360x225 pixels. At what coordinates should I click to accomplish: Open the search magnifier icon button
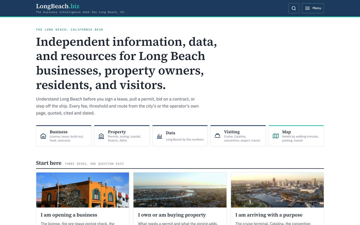click(294, 8)
